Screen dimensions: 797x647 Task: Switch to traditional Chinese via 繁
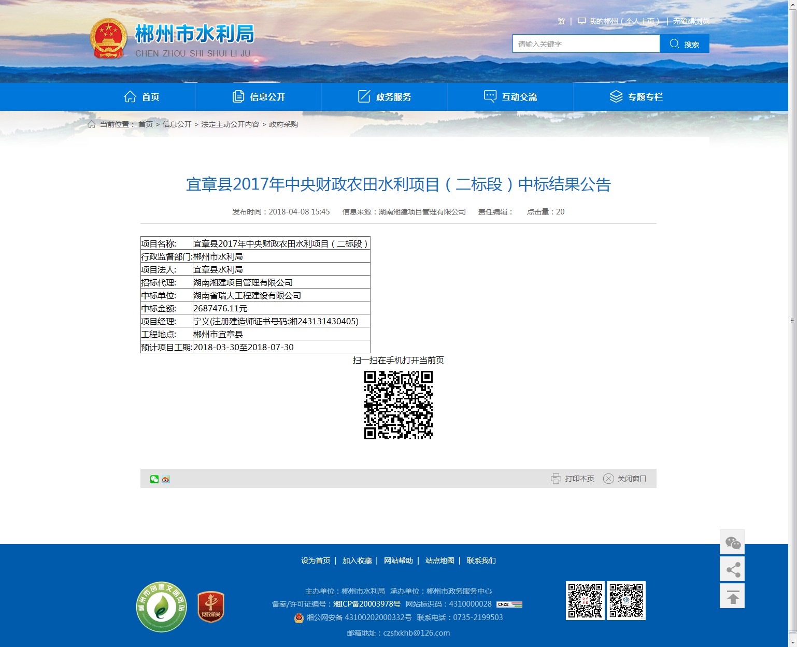561,21
